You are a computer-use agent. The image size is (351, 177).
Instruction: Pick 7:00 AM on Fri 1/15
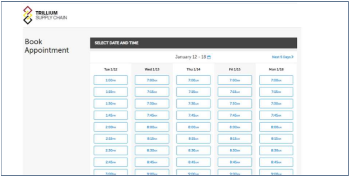[235, 80]
